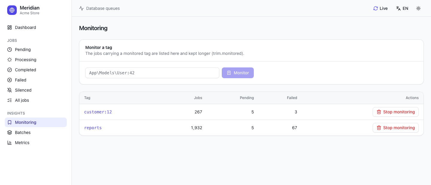The width and height of the screenshot is (431, 185).
Task: Click the Completed check-circle icon
Action: coord(10,70)
